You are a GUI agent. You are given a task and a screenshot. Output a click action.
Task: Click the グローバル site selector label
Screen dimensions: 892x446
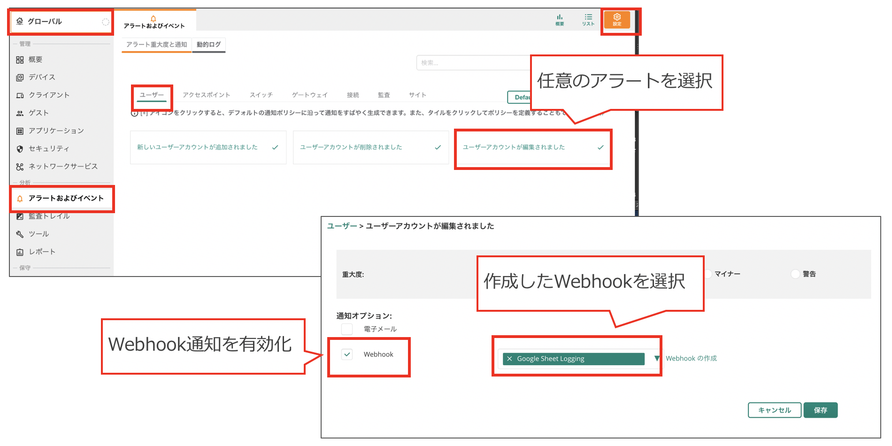click(x=45, y=22)
